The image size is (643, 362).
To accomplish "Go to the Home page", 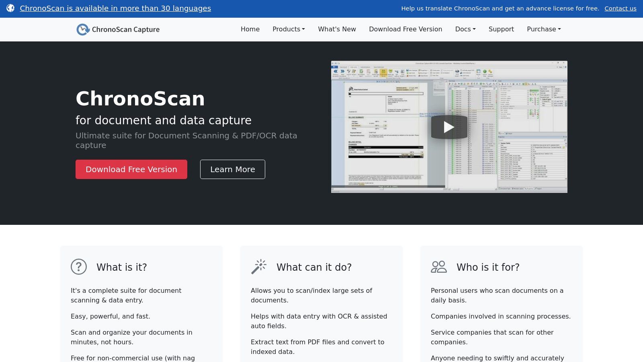I will 250,29.
